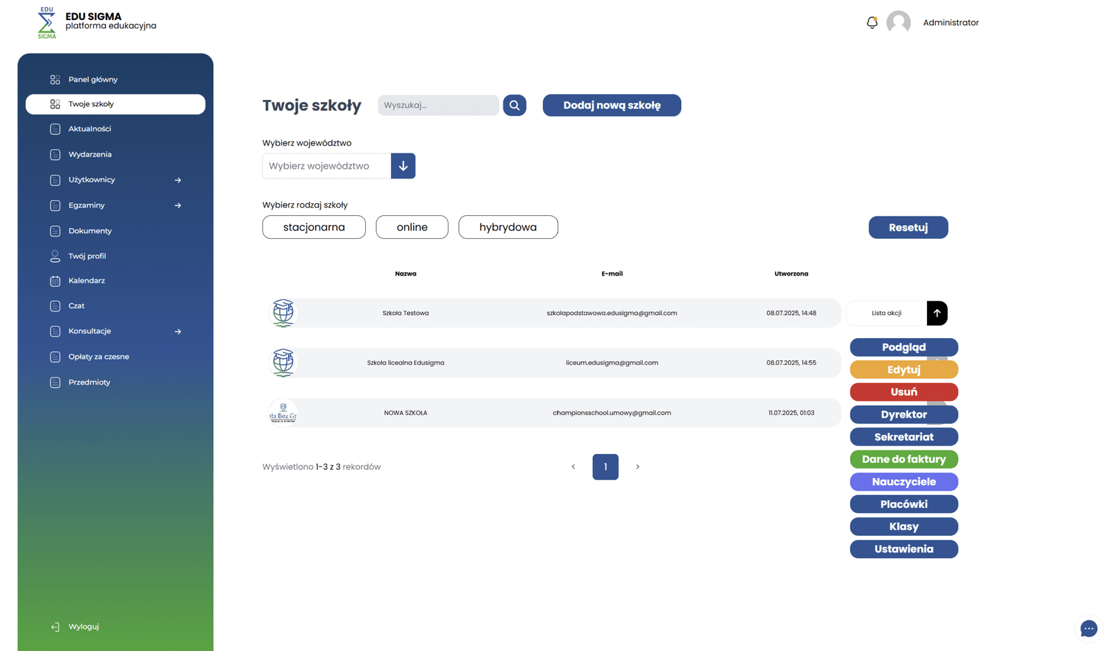This screenshot has width=1111, height=651.
Task: Go to Aktualności in the sidebar
Action: coord(90,129)
